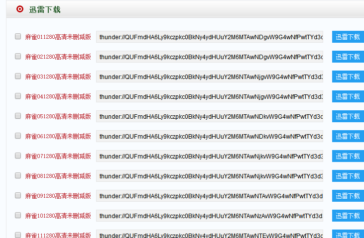Screen dimensions: 364x238
Task: Click 迅雷下载 button for 麻雀041280 row
Action: pyautogui.click(x=348, y=96)
